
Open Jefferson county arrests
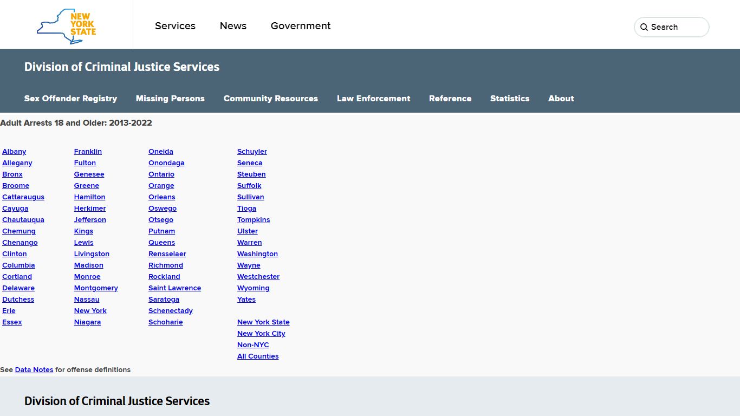click(90, 220)
